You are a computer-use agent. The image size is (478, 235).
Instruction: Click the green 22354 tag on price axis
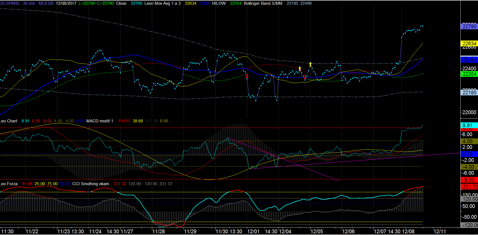pos(469,74)
